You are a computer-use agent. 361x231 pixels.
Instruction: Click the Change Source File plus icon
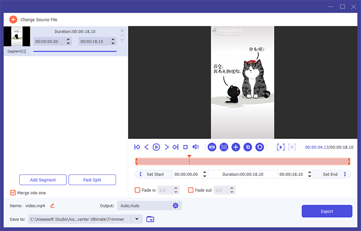click(x=13, y=20)
